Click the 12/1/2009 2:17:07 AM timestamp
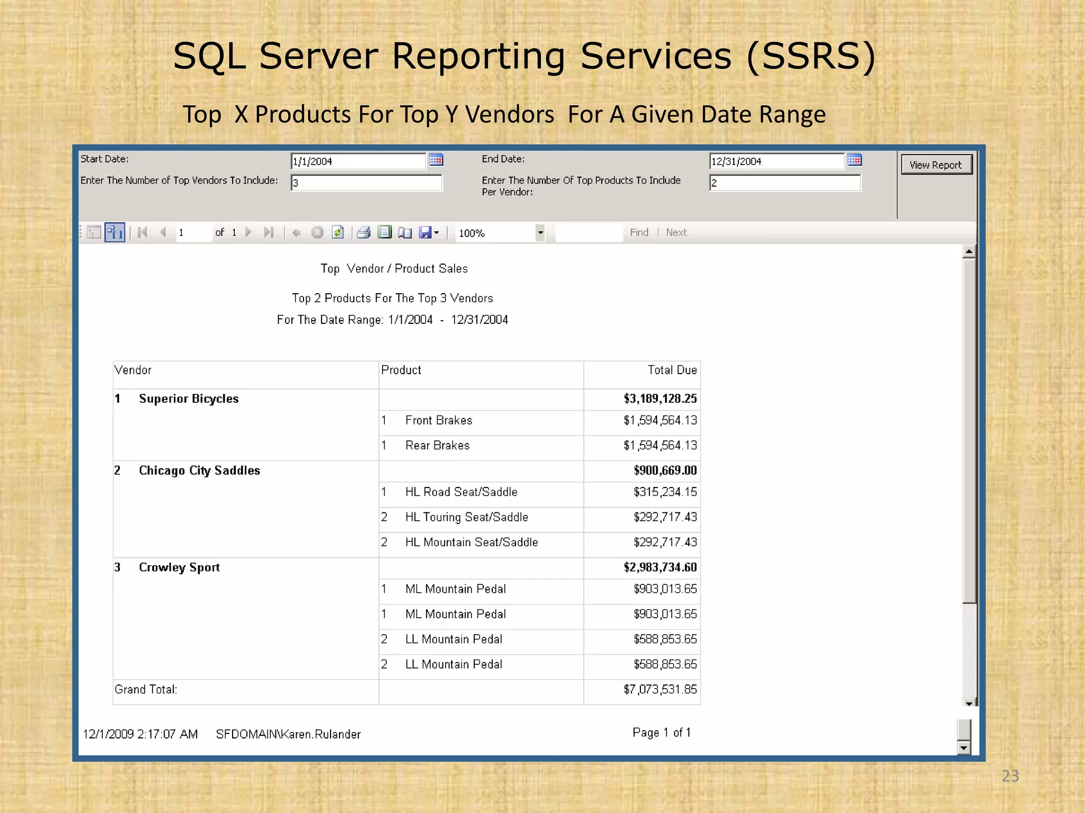Screen dimensions: 1085x813 [x=140, y=734]
